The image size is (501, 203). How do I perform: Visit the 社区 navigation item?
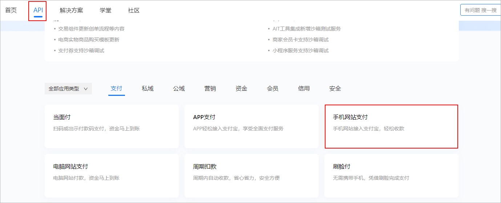coord(134,10)
